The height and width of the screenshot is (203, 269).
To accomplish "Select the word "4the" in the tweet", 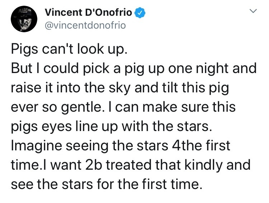I will point(187,145).
